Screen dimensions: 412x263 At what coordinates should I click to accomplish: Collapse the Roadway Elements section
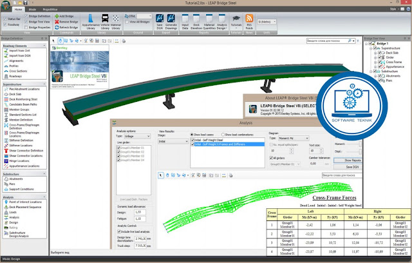[44, 46]
